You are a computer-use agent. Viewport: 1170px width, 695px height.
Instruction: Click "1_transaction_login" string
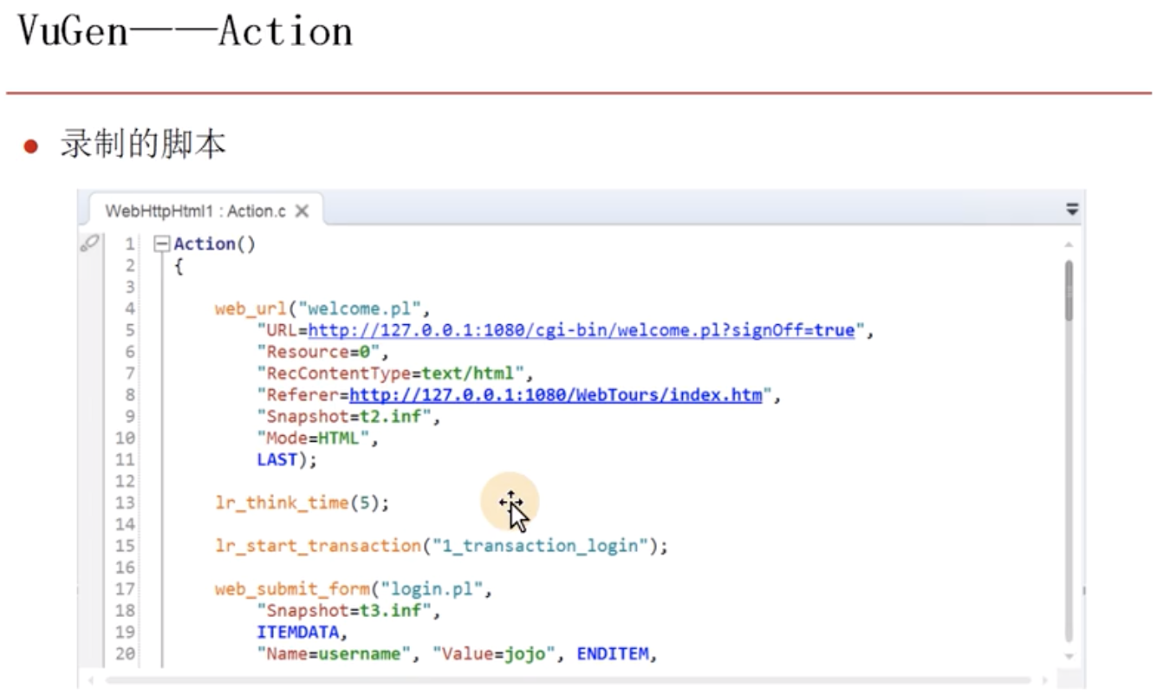pos(540,546)
